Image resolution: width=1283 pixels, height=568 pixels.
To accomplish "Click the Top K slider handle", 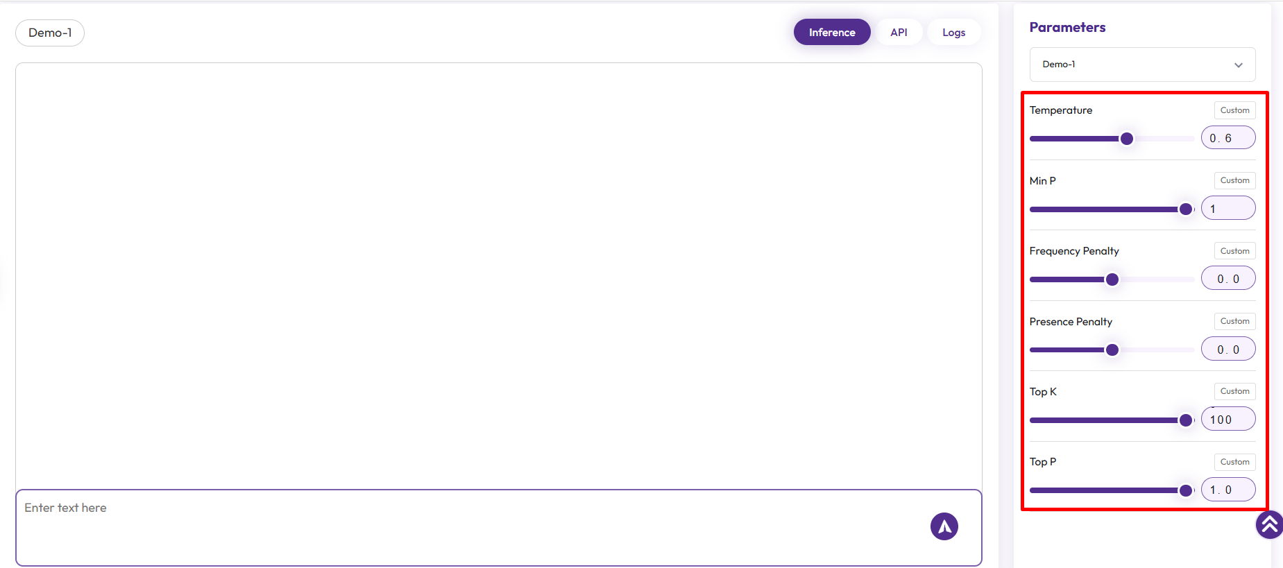I will click(1186, 420).
